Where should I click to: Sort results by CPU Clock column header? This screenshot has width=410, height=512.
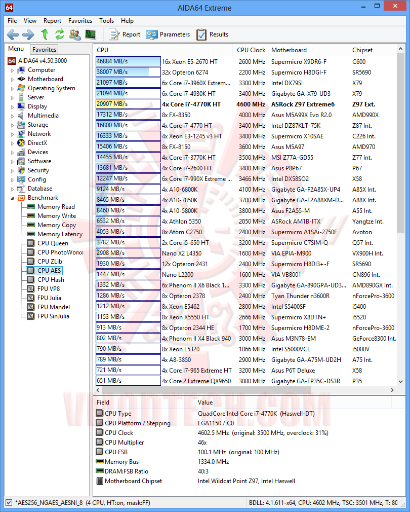[251, 50]
